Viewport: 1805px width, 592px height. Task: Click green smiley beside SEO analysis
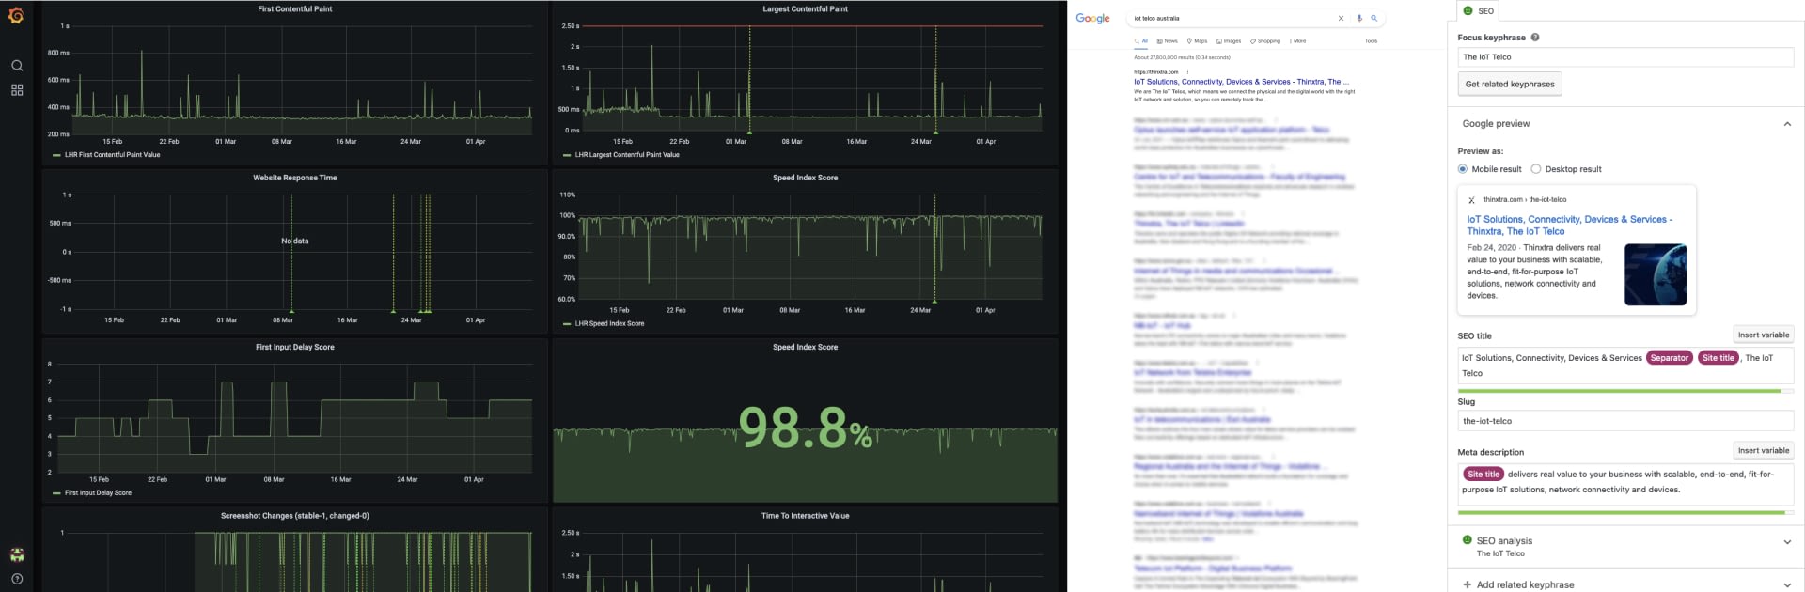(1467, 539)
